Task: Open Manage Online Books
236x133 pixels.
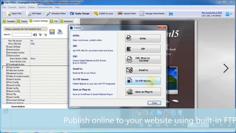Action: [x=152, y=14]
